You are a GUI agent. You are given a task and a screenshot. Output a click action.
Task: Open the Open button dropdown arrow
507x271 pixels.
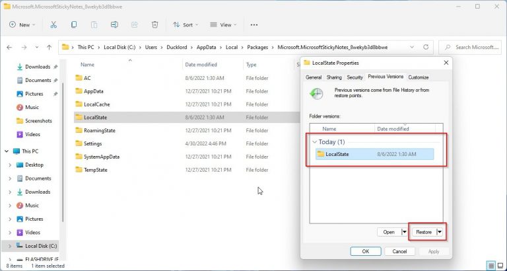(x=404, y=232)
